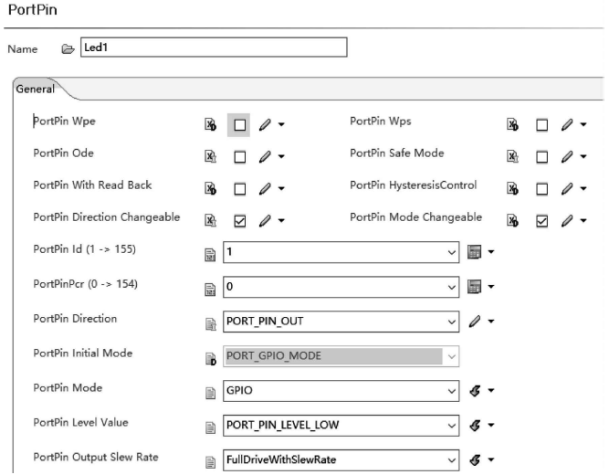
Task: Expand arrow next to PortPinPcr calculator
Action: (491, 287)
